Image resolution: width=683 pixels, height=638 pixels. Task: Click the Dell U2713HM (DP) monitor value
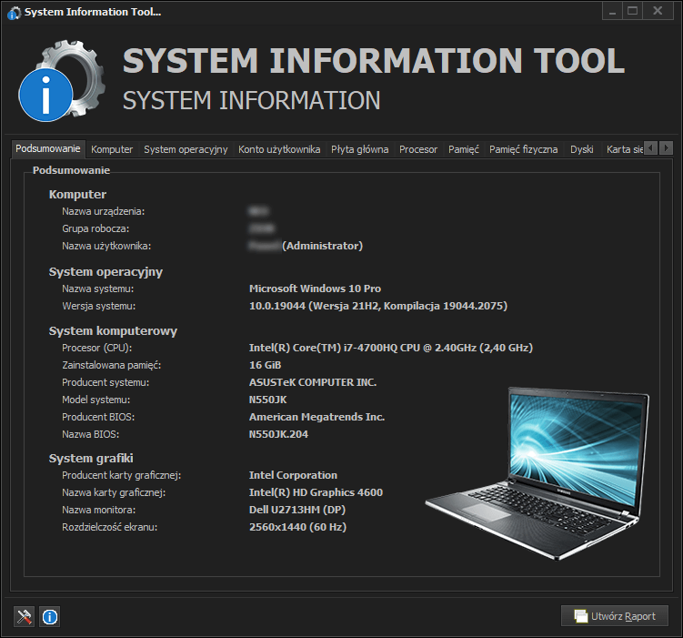(297, 510)
